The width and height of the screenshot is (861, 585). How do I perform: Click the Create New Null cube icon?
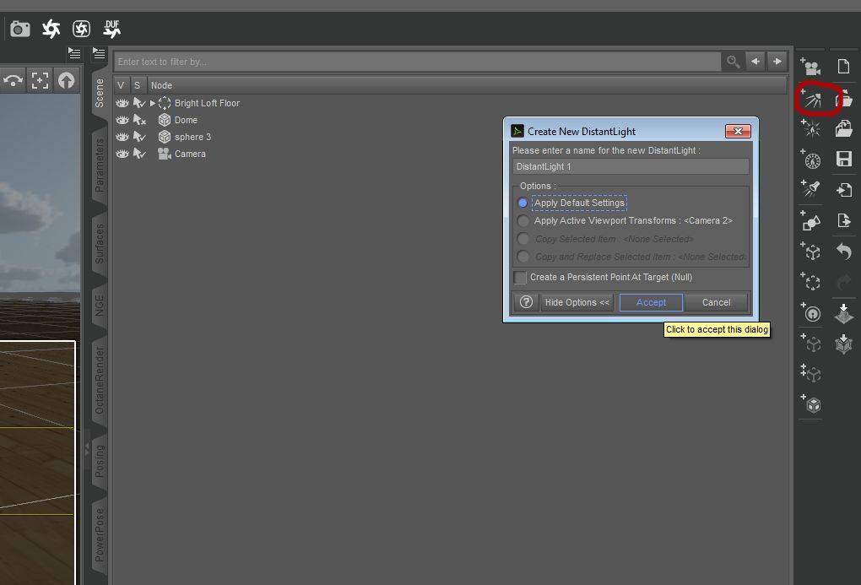click(x=811, y=251)
